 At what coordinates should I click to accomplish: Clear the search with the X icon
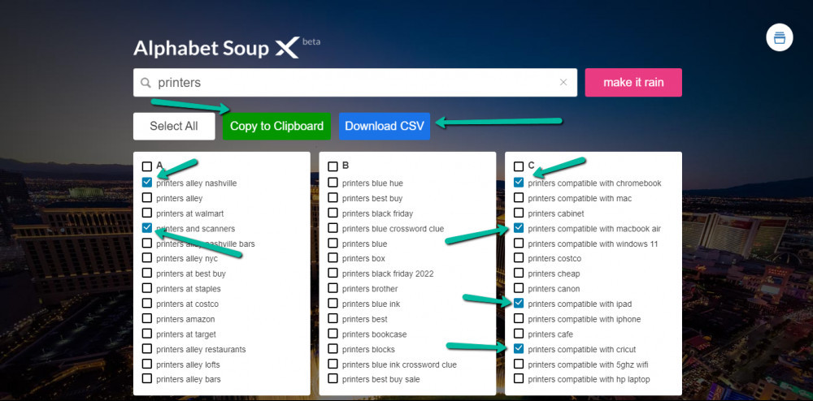(563, 82)
